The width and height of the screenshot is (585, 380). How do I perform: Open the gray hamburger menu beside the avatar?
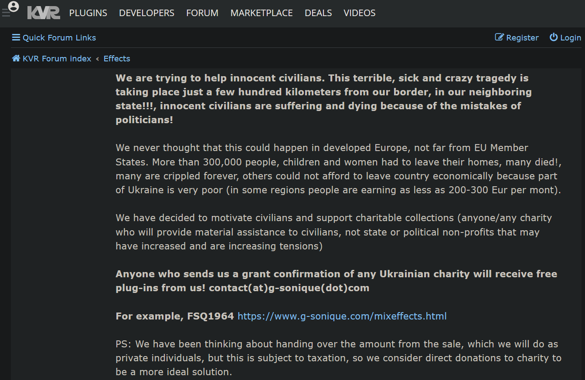click(5, 13)
